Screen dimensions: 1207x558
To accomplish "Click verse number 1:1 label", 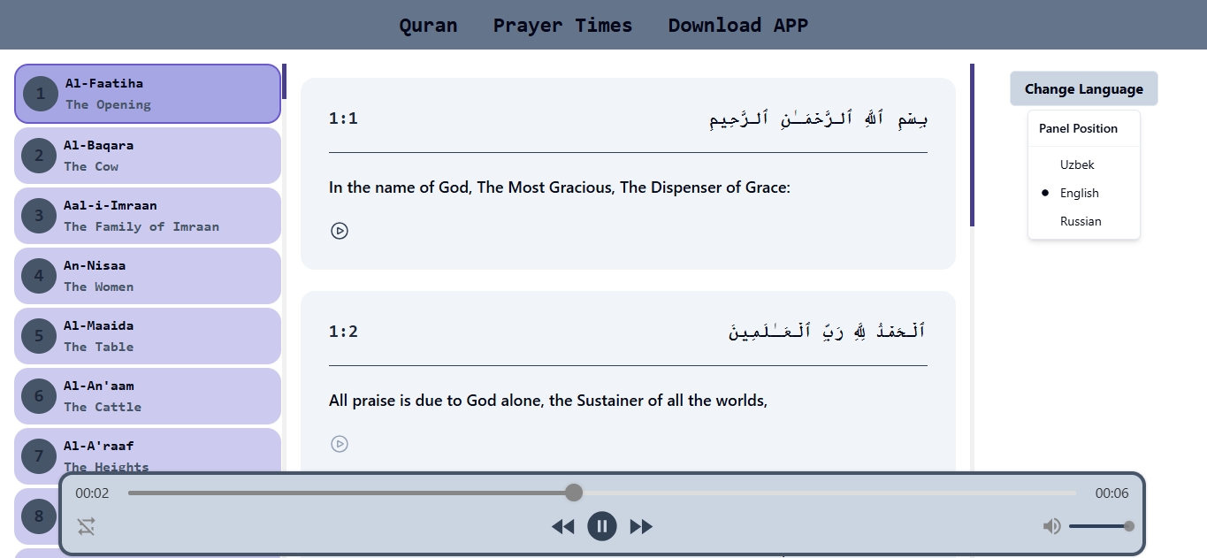I will (x=343, y=118).
